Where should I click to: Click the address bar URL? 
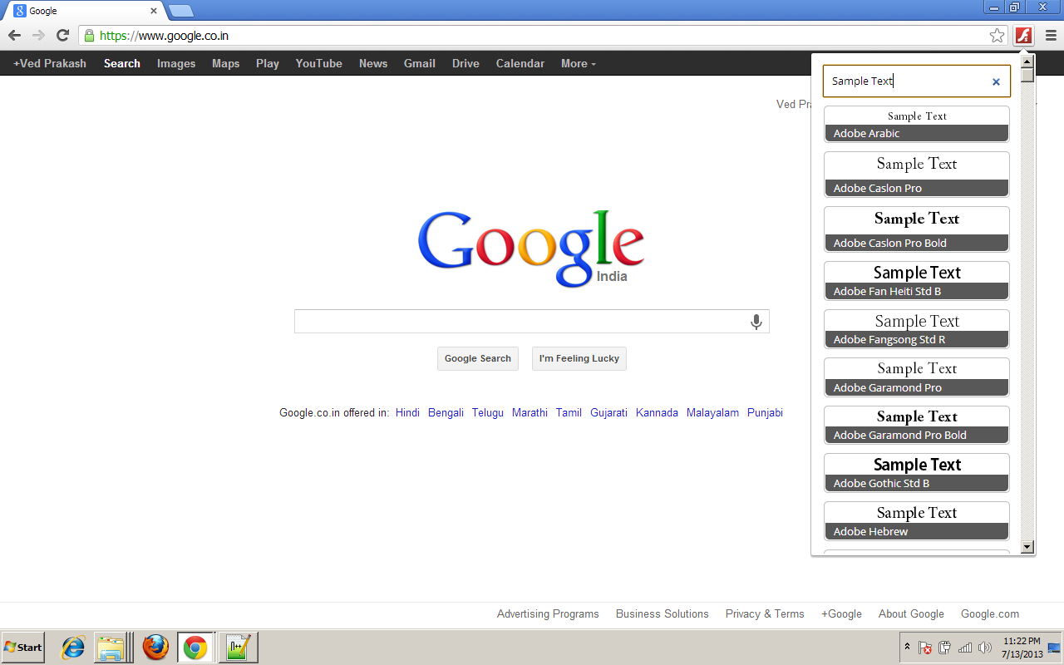click(164, 36)
